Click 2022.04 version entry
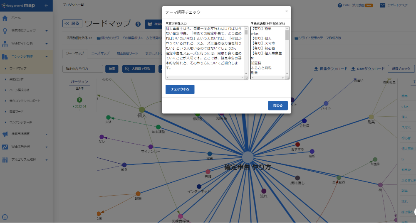416x223 pixels. coord(79,106)
